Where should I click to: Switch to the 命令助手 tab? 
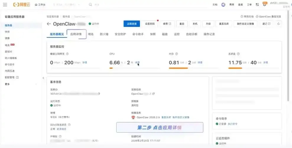[138, 34]
